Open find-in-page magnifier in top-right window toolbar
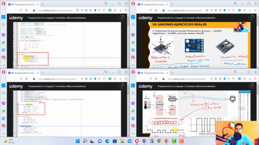The image size is (259, 145). coord(211,10)
